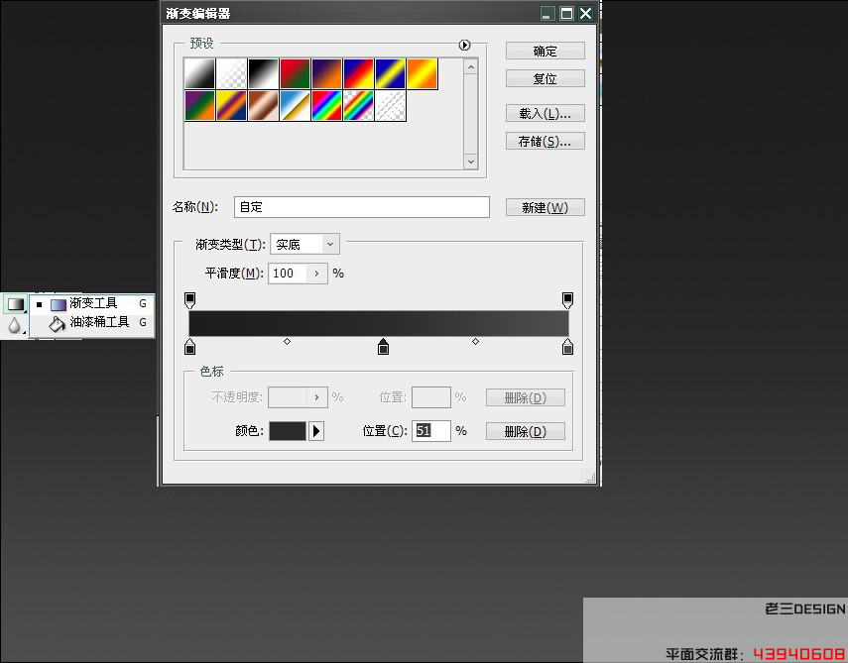The image size is (848, 663).
Task: Click the 名称 text field
Action: (361, 207)
